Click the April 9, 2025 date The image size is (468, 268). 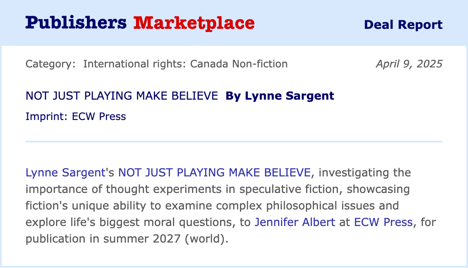coord(409,64)
